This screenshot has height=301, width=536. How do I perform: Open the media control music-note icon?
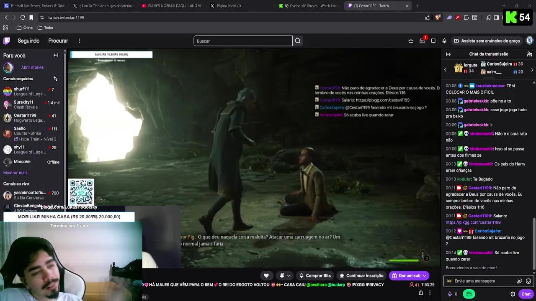point(488,18)
